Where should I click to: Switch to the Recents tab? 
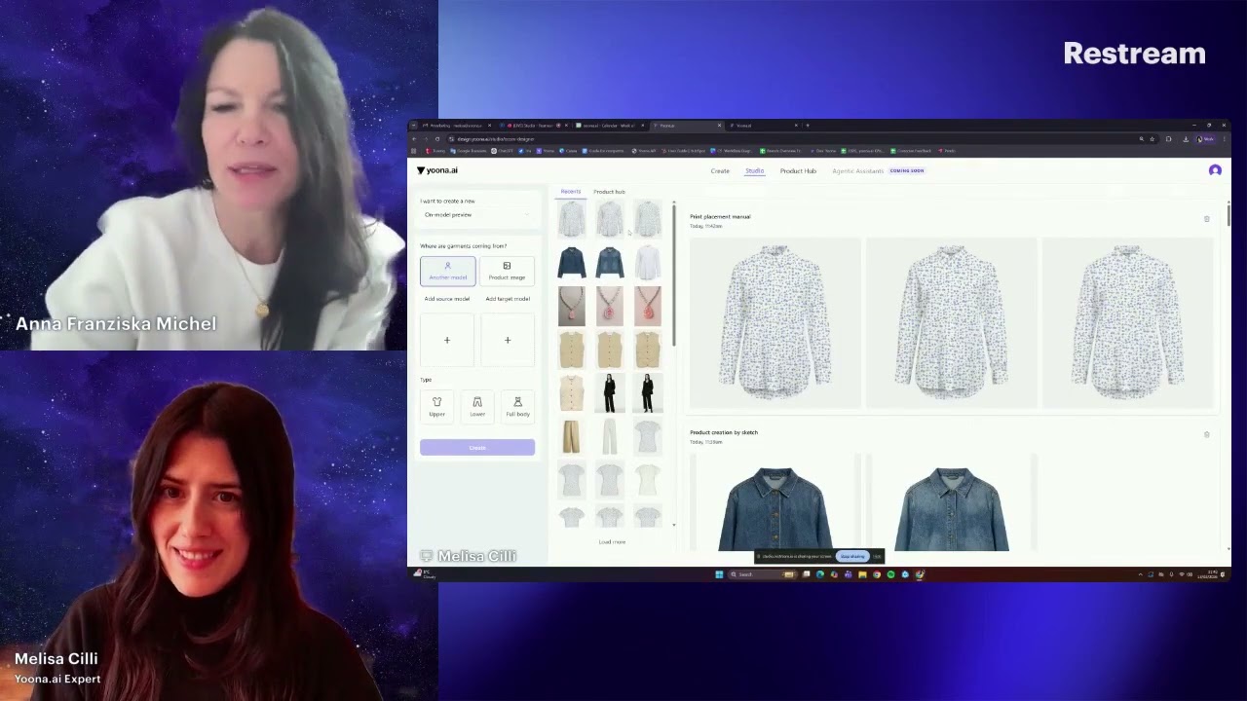tap(570, 192)
